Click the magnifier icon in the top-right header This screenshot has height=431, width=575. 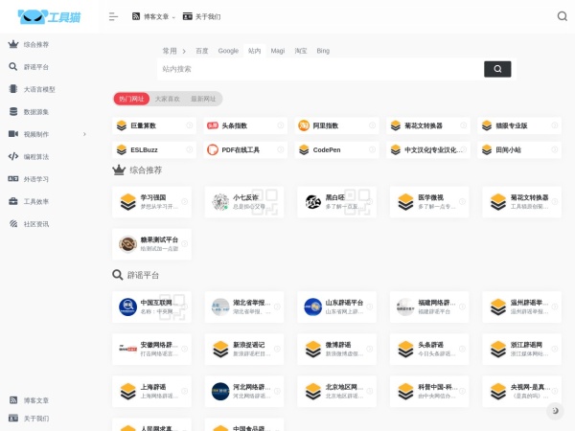coord(563,16)
